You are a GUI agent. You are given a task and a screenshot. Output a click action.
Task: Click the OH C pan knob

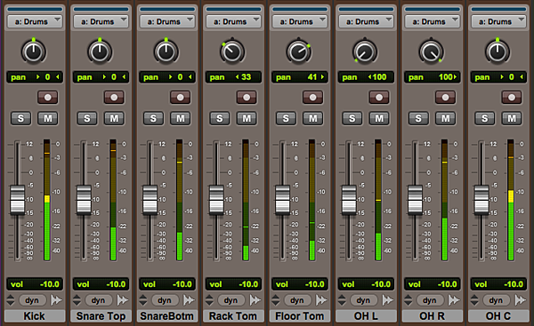tap(498, 52)
